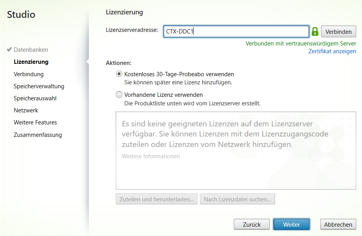This screenshot has width=362, height=236.
Task: Open the Speicherauswahl step
Action: coord(35,98)
